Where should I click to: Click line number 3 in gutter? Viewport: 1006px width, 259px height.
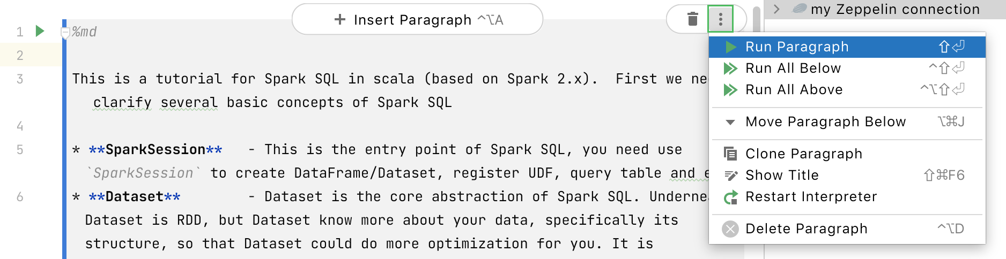point(20,79)
